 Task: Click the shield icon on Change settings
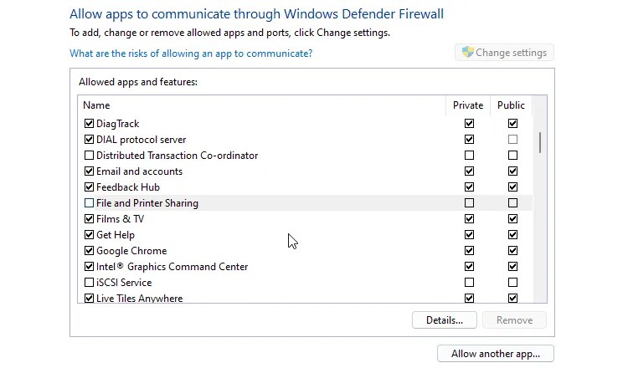[467, 53]
